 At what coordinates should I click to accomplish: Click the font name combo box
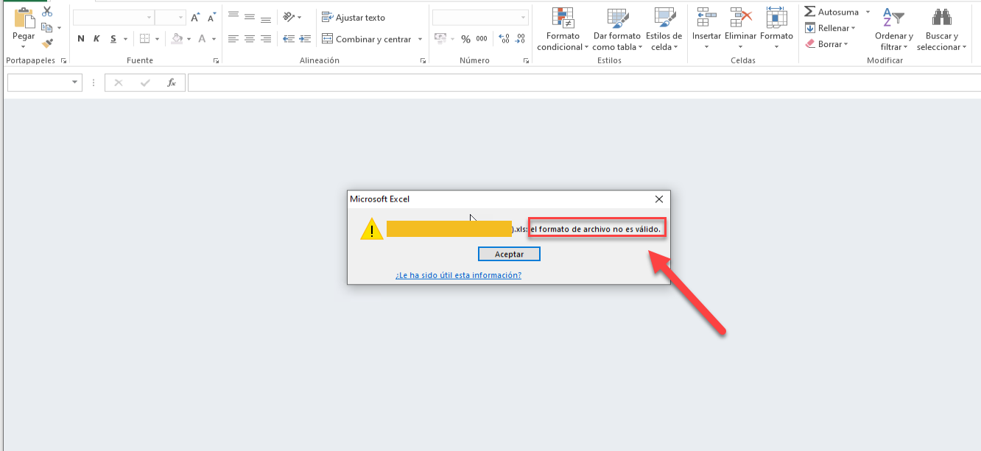coord(113,18)
